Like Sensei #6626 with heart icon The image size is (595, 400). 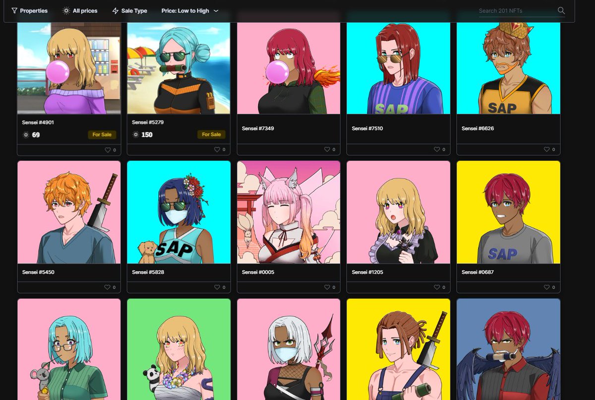(547, 150)
